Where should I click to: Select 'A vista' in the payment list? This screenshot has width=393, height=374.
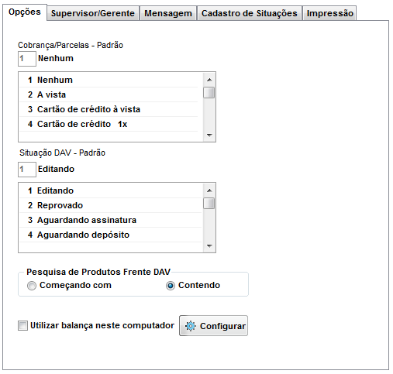click(x=109, y=94)
